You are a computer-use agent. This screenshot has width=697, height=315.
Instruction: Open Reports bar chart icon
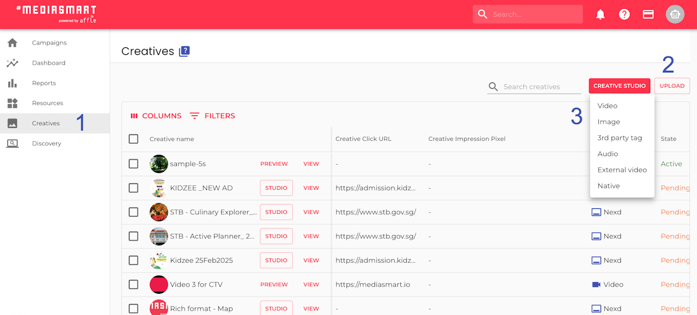(x=13, y=83)
